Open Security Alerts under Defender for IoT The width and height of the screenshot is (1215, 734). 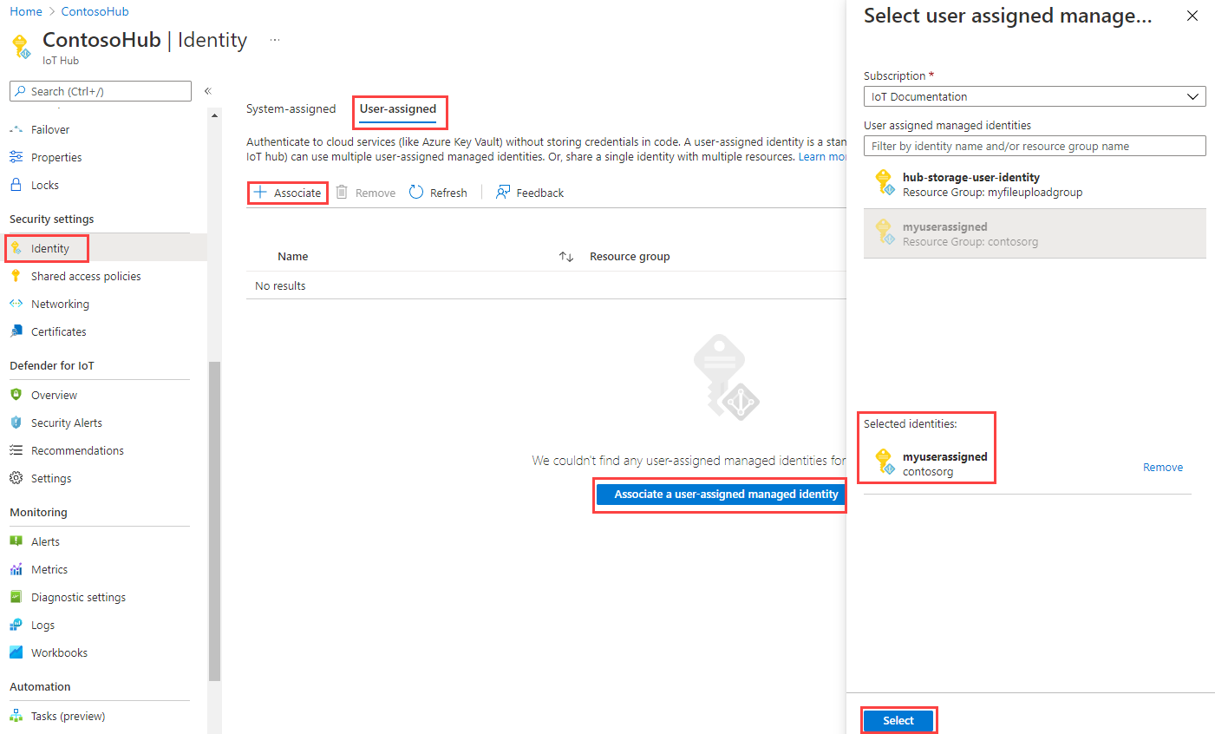[67, 423]
